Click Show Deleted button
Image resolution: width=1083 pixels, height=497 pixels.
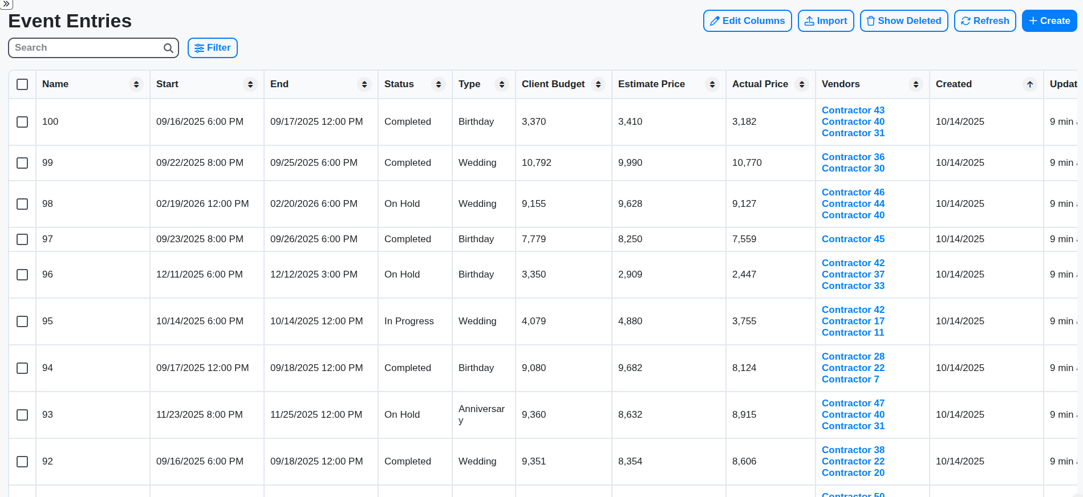pyautogui.click(x=903, y=21)
